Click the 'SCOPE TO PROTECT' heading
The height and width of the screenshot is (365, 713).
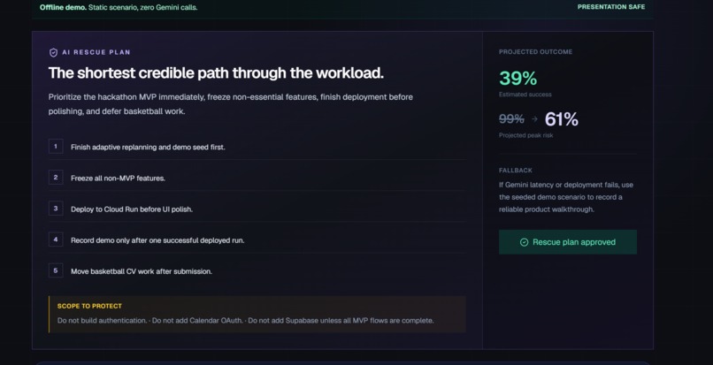(x=89, y=306)
